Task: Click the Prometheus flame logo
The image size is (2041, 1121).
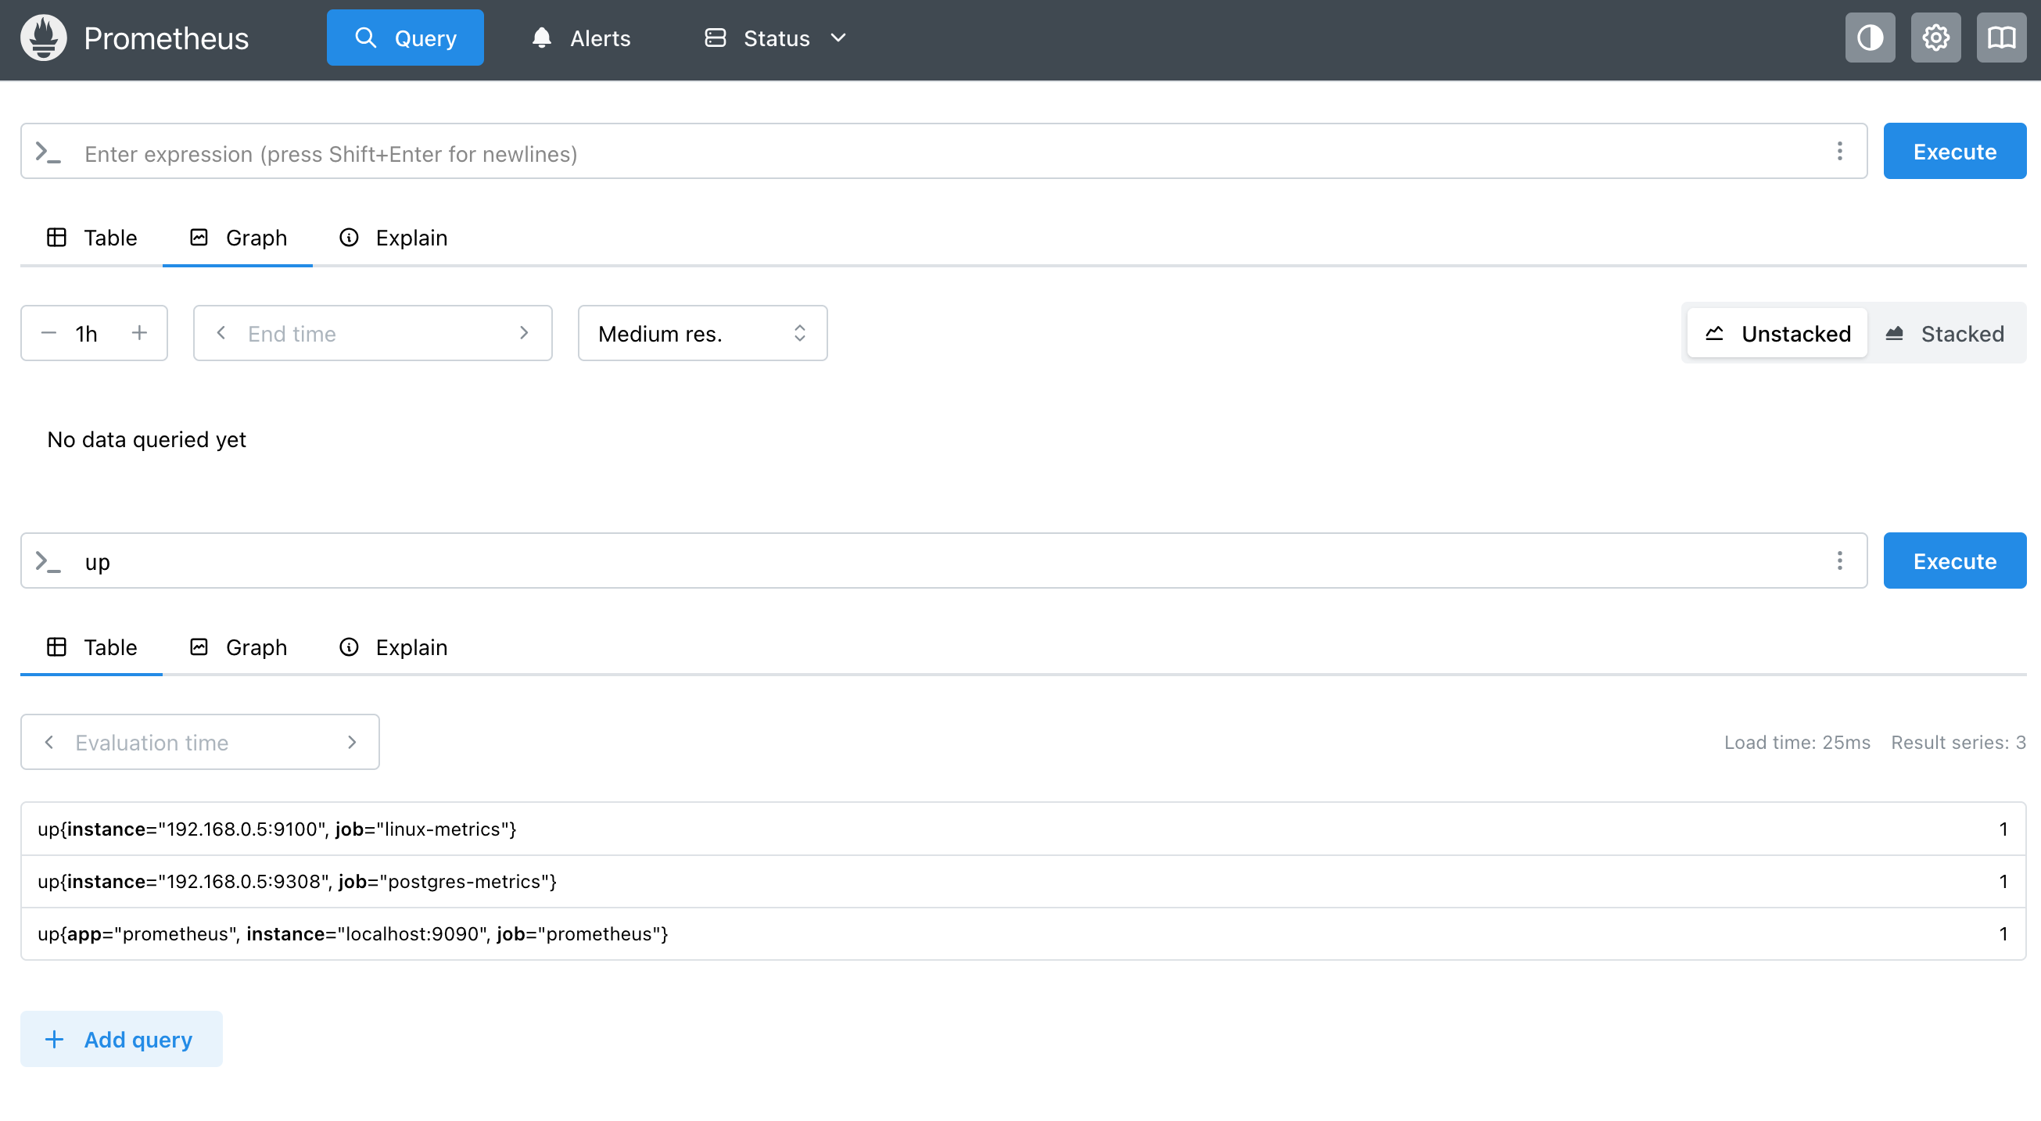Action: pos(44,38)
